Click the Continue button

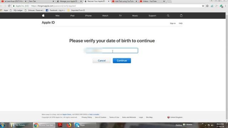(122, 60)
